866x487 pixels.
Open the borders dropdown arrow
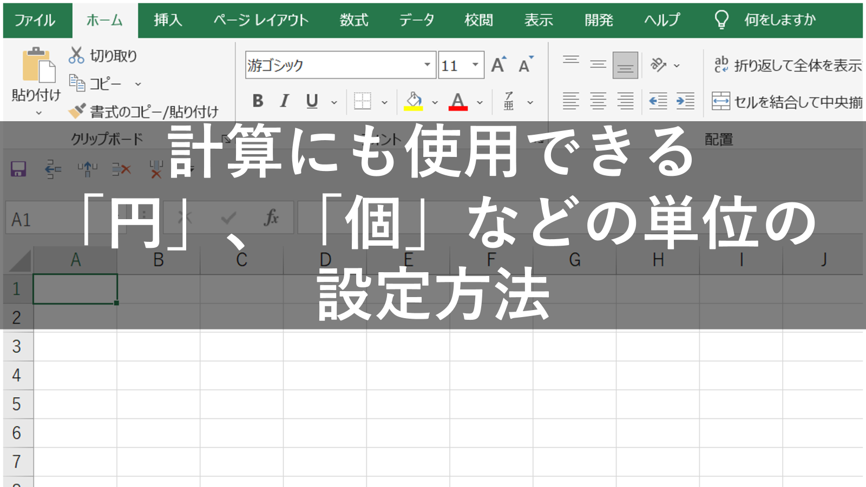point(384,102)
